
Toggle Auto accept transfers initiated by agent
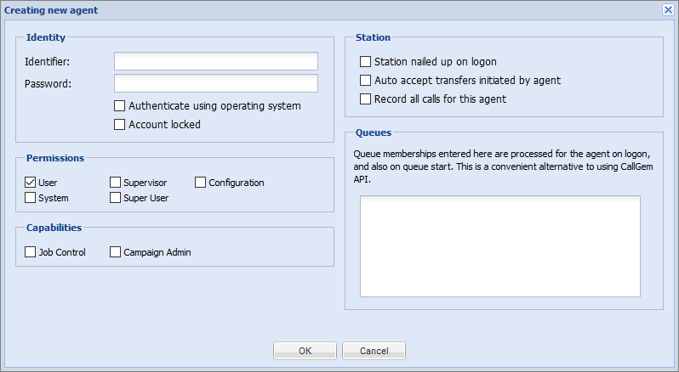[x=366, y=81]
